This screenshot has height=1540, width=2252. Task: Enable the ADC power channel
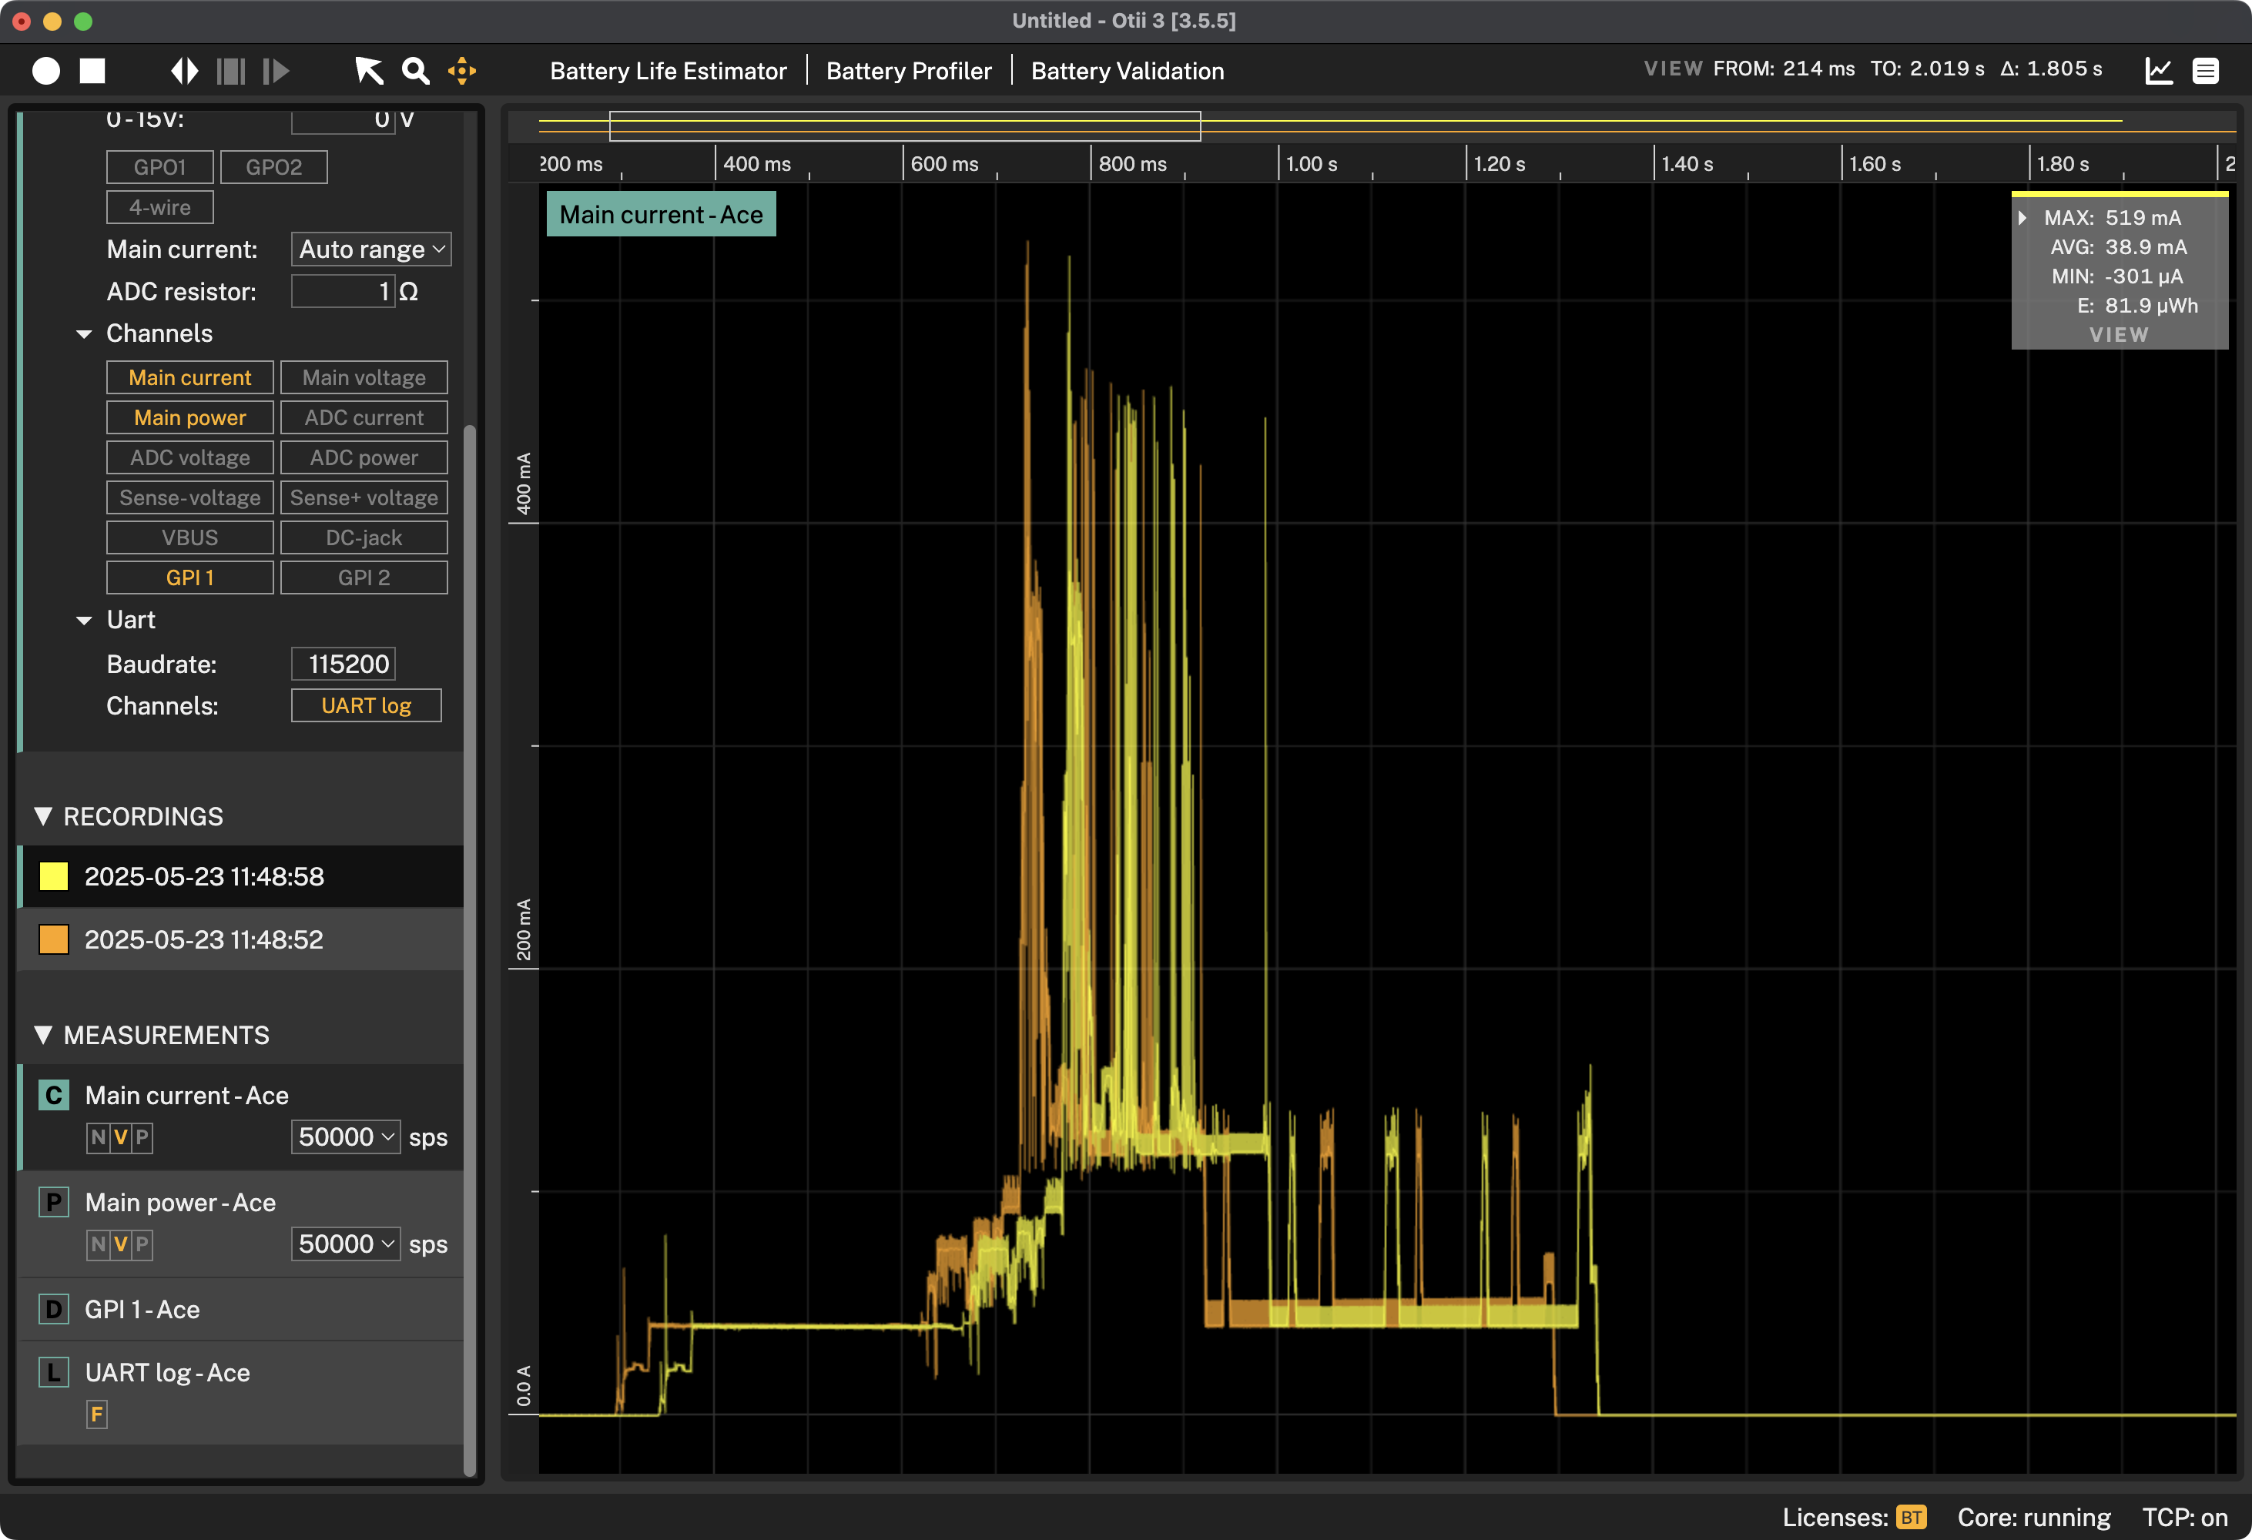(x=364, y=457)
